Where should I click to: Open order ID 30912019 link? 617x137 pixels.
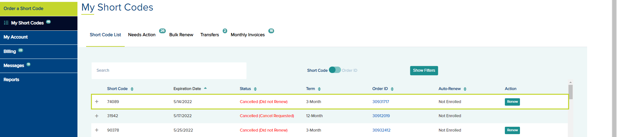coord(381,116)
